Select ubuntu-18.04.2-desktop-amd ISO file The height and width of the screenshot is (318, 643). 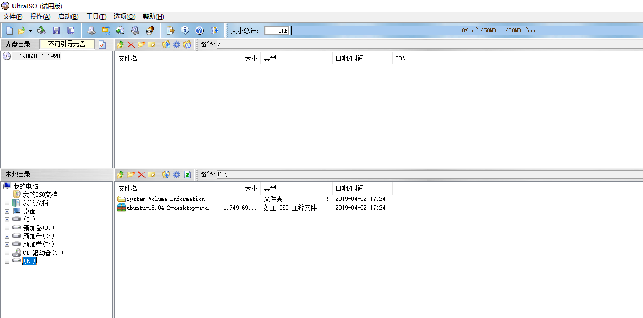coord(171,208)
